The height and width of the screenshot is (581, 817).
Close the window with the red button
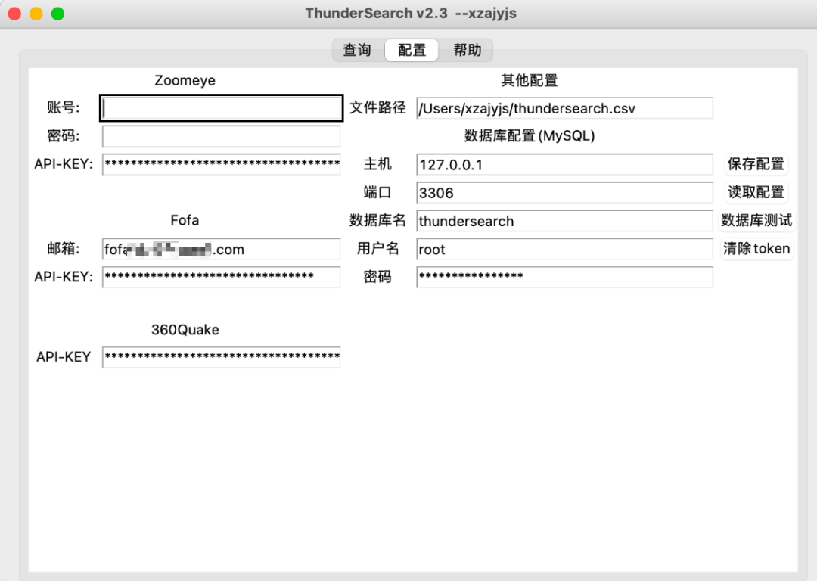(14, 14)
